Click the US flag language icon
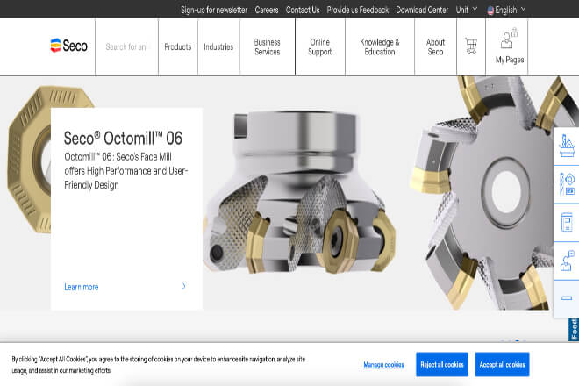This screenshot has width=579, height=386. click(x=490, y=11)
